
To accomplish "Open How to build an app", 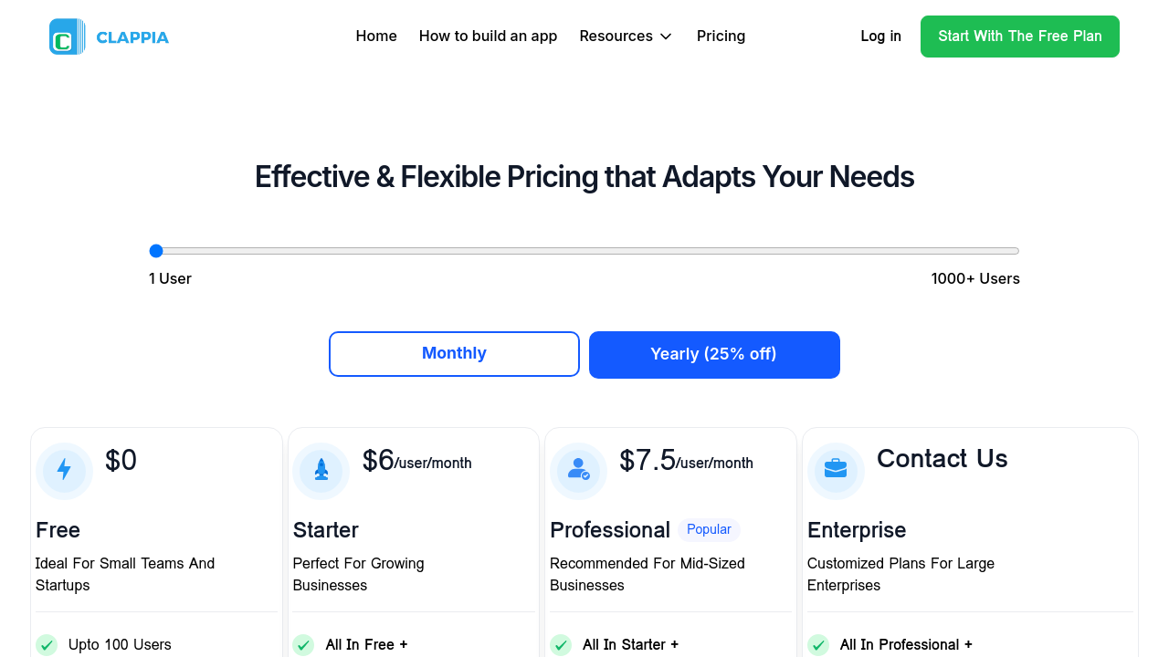I will [488, 36].
